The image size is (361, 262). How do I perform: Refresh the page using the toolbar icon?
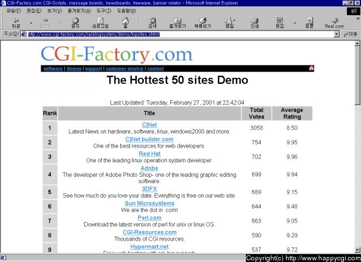click(100, 23)
